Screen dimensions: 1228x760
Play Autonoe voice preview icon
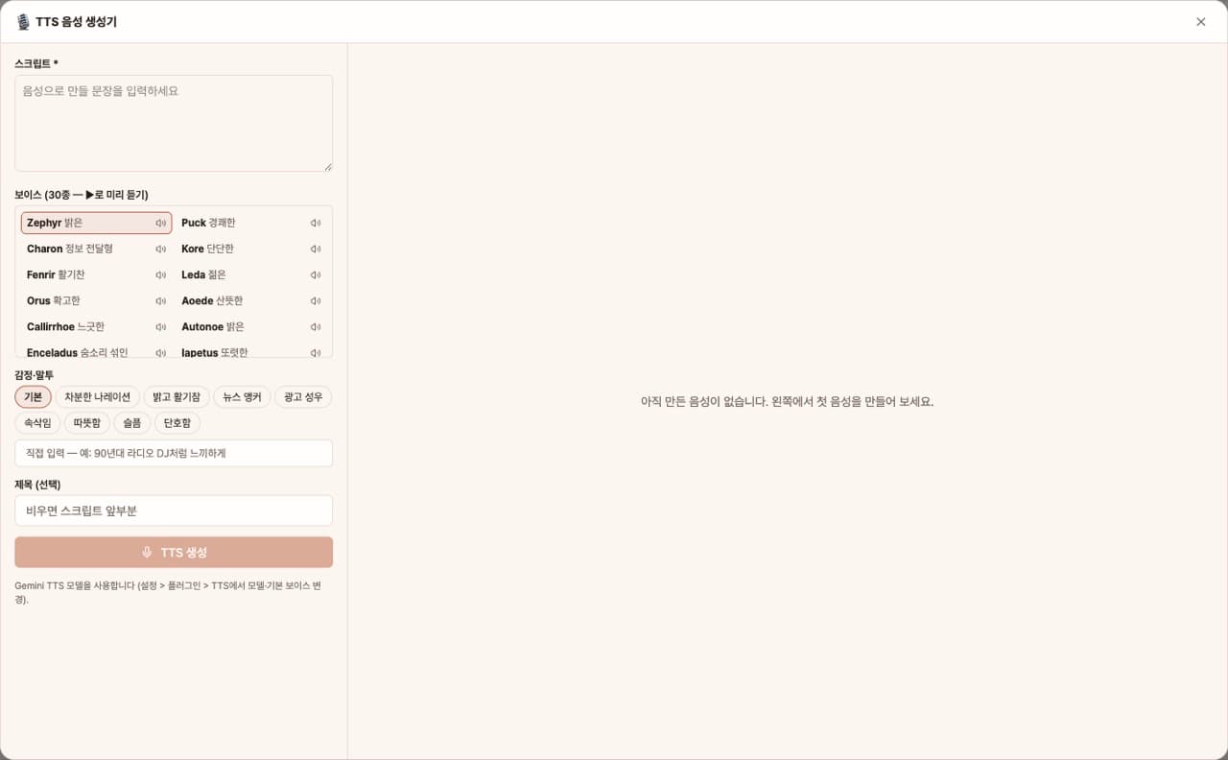[315, 327]
